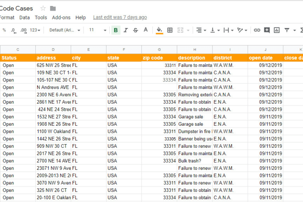Open the text color picker

(x=146, y=30)
